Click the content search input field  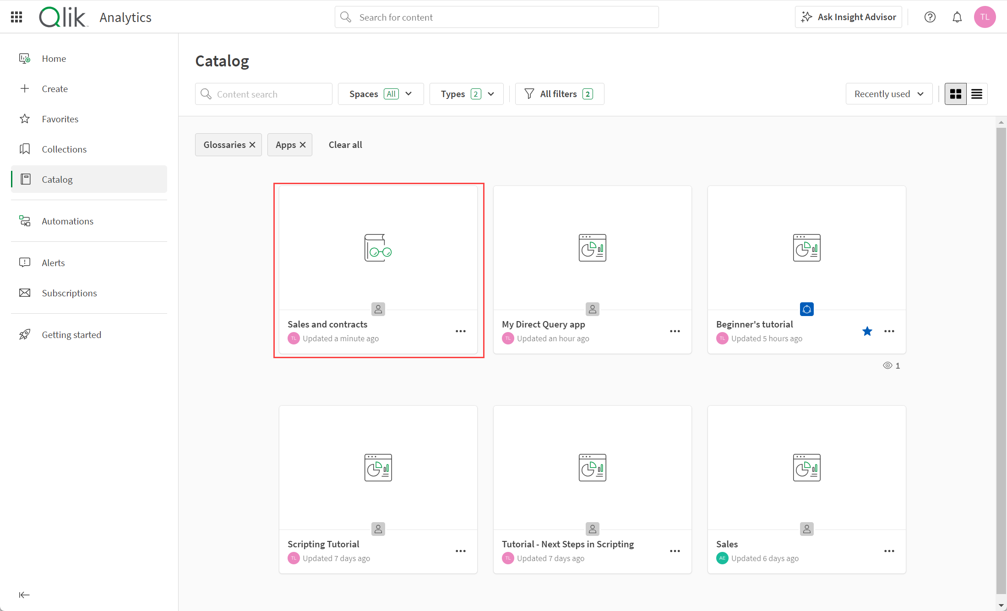coord(262,93)
